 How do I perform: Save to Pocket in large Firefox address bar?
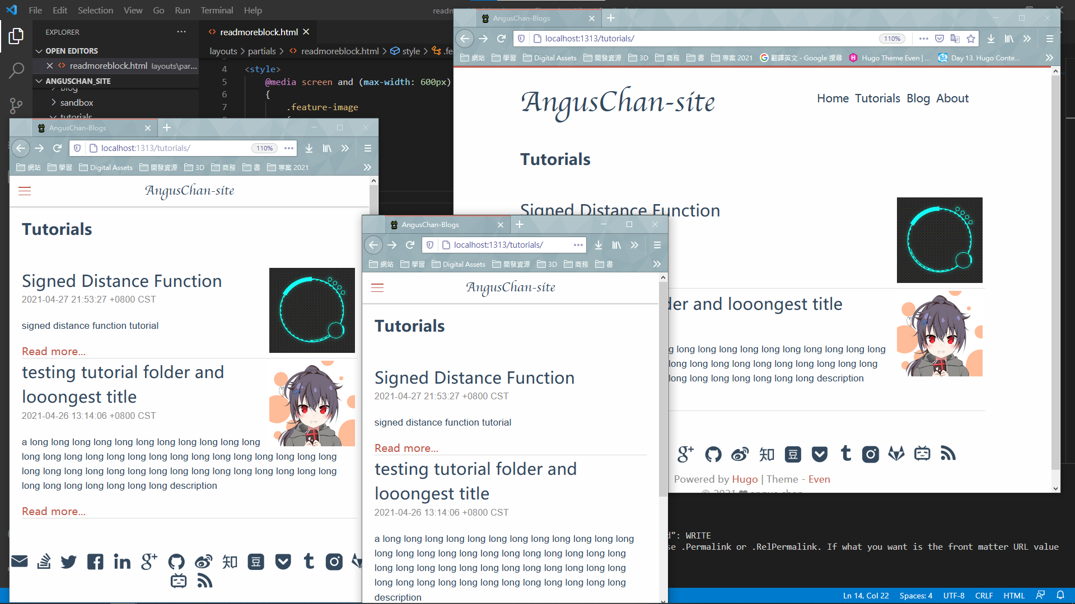tap(940, 39)
